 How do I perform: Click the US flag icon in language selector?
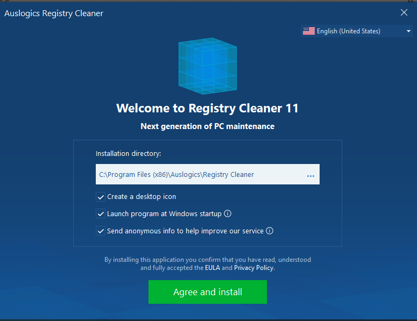[x=309, y=31]
